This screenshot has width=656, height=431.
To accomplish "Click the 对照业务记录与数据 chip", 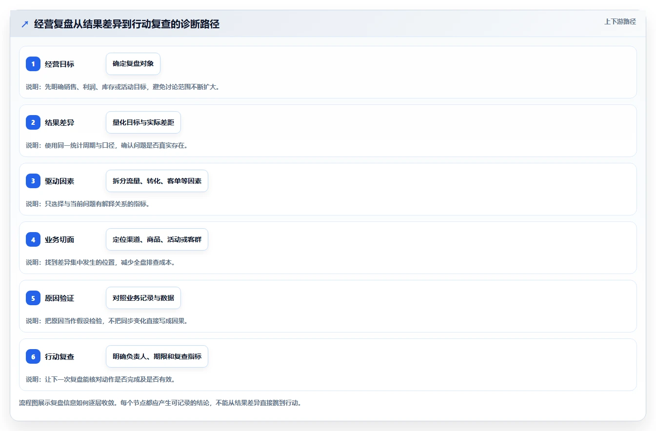I will click(143, 298).
